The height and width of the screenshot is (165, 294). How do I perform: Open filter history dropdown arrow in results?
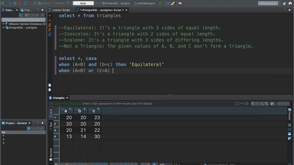(242, 104)
